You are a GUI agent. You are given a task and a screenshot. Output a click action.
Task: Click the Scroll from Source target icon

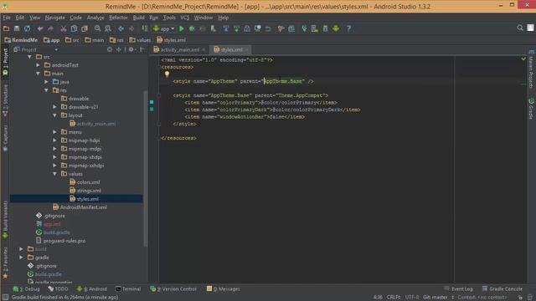point(110,49)
